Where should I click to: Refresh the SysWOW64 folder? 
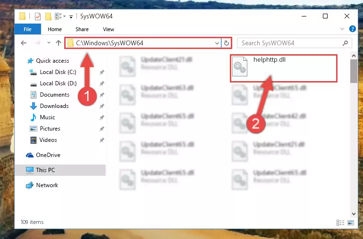[x=227, y=43]
